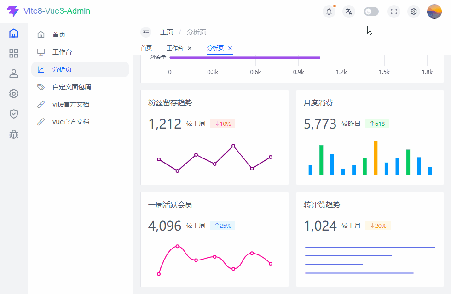This screenshot has width=451, height=294.
Task: Open the settings gear in header
Action: pyautogui.click(x=414, y=11)
